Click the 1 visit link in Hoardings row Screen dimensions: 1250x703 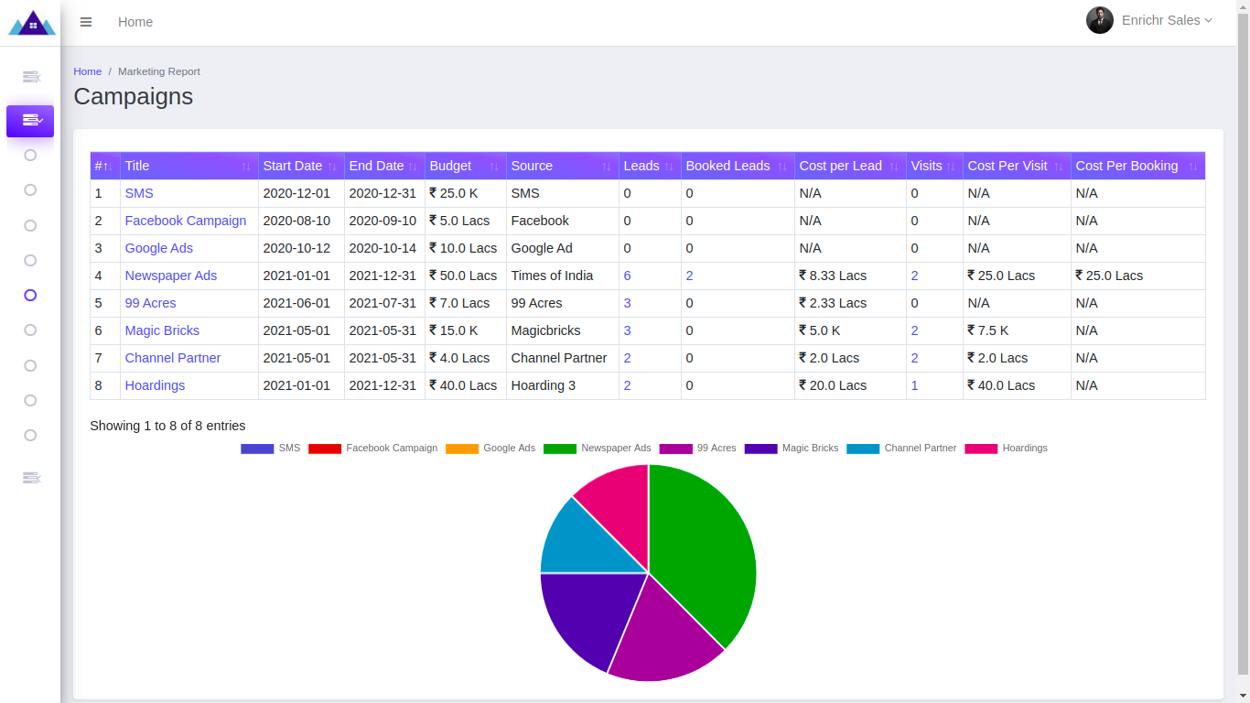pyautogui.click(x=915, y=385)
